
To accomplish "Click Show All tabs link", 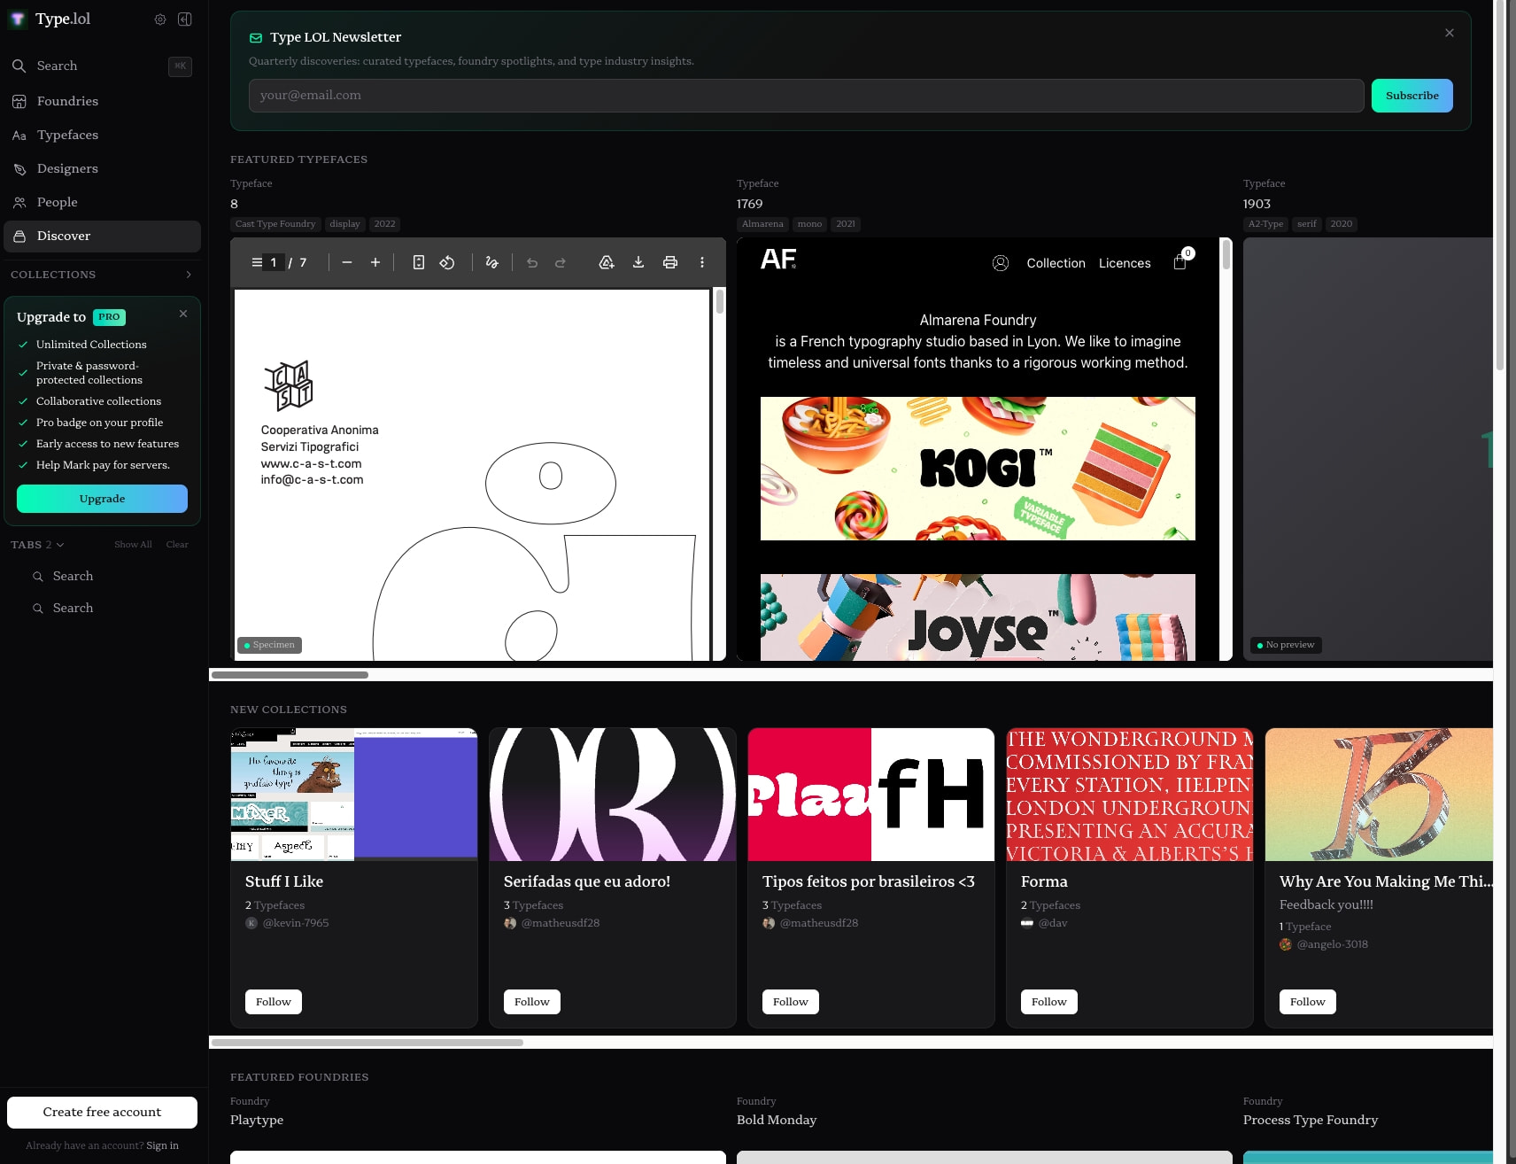I will coord(133,545).
